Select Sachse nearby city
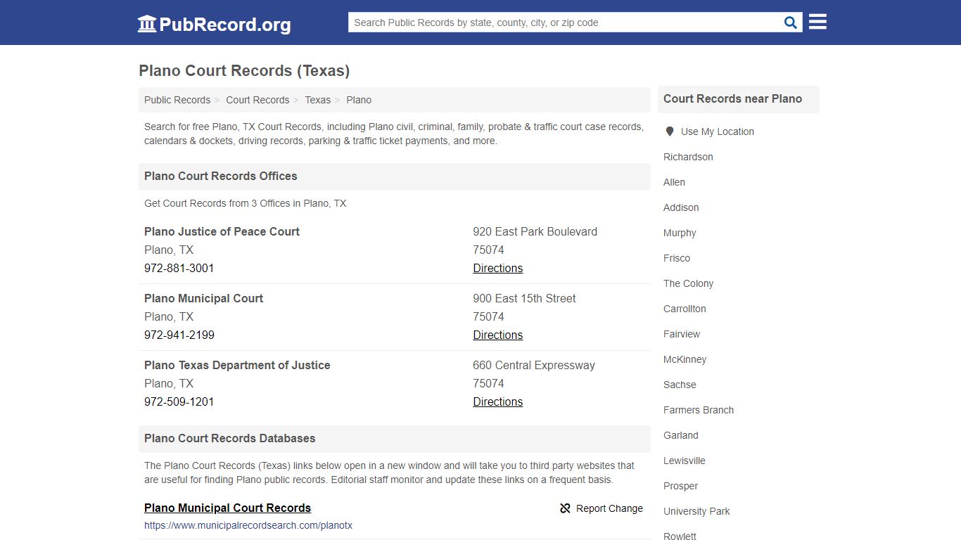The image size is (961, 540). [x=680, y=385]
